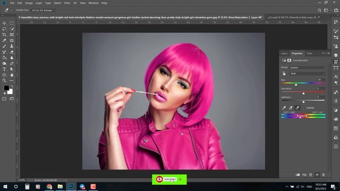The width and height of the screenshot is (340, 191).
Task: Switch to the Paths tab
Action: click(309, 53)
